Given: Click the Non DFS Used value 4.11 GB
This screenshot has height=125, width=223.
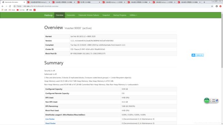Looking at the screenshot, I should pyautogui.click(x=125, y=102).
